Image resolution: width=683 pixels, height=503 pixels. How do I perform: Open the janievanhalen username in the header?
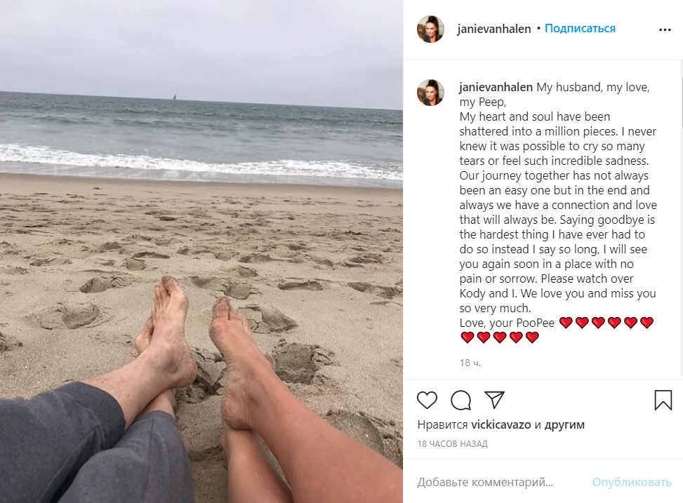coord(494,29)
